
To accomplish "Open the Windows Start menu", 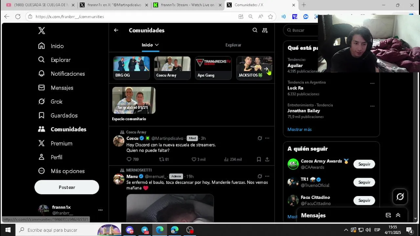I will 8,230.
